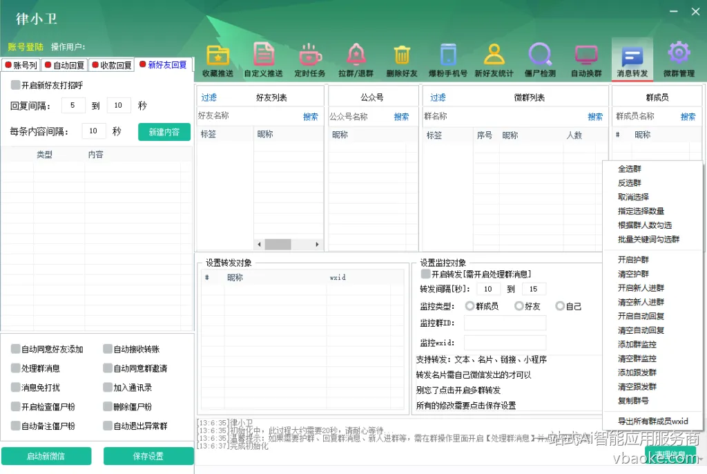Click friend list scrollbar right arrow
Image resolution: width=707 pixels, height=474 pixels.
point(317,244)
